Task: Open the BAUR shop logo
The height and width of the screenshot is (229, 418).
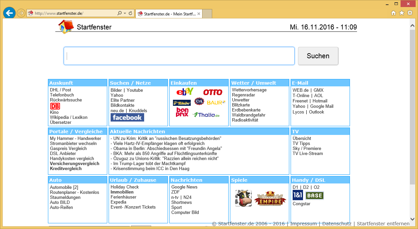Action: (216, 102)
